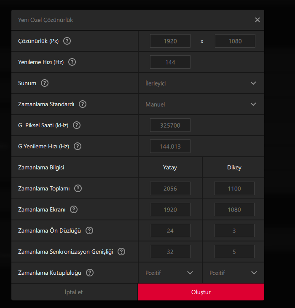The image size is (295, 308).
Task: Expand the Sunum dropdown showing İlerleyici
Action: (x=201, y=83)
